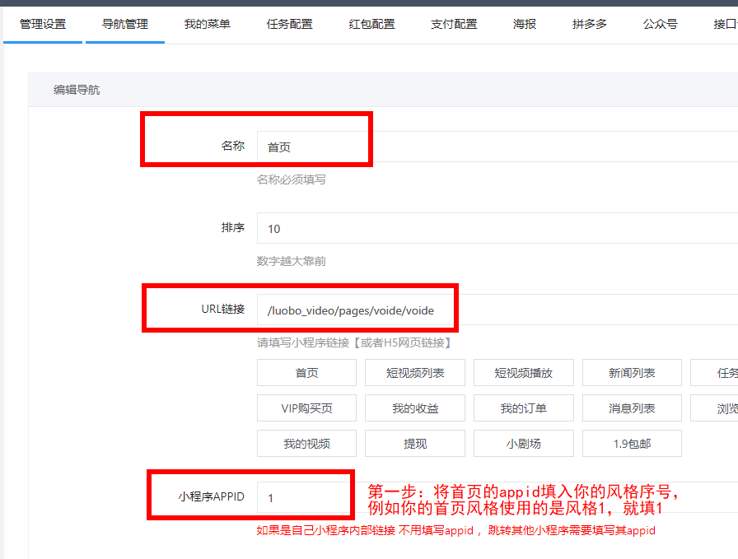
Task: Open the 管理设置 tab
Action: 43,24
